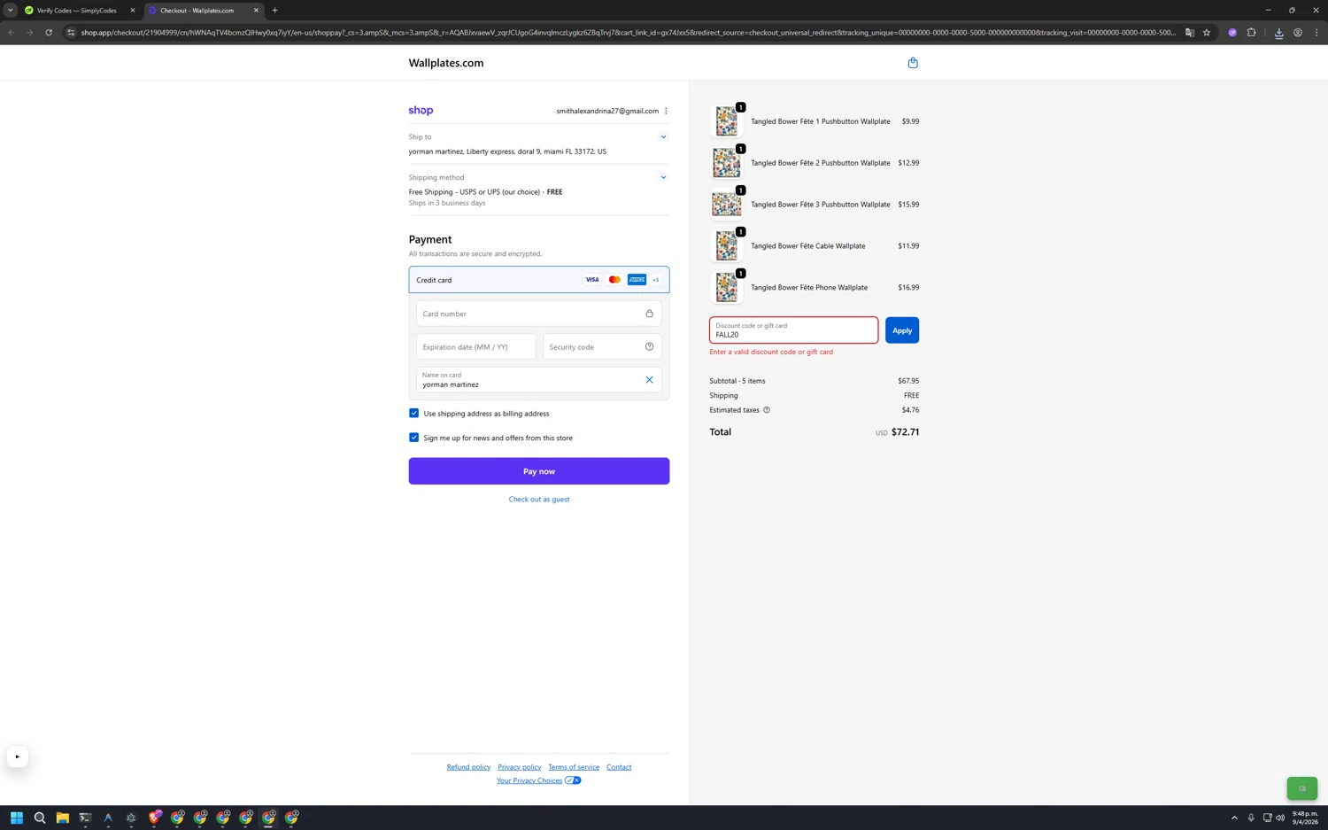
Task: Click the Estimated taxes info icon
Action: pyautogui.click(x=767, y=410)
